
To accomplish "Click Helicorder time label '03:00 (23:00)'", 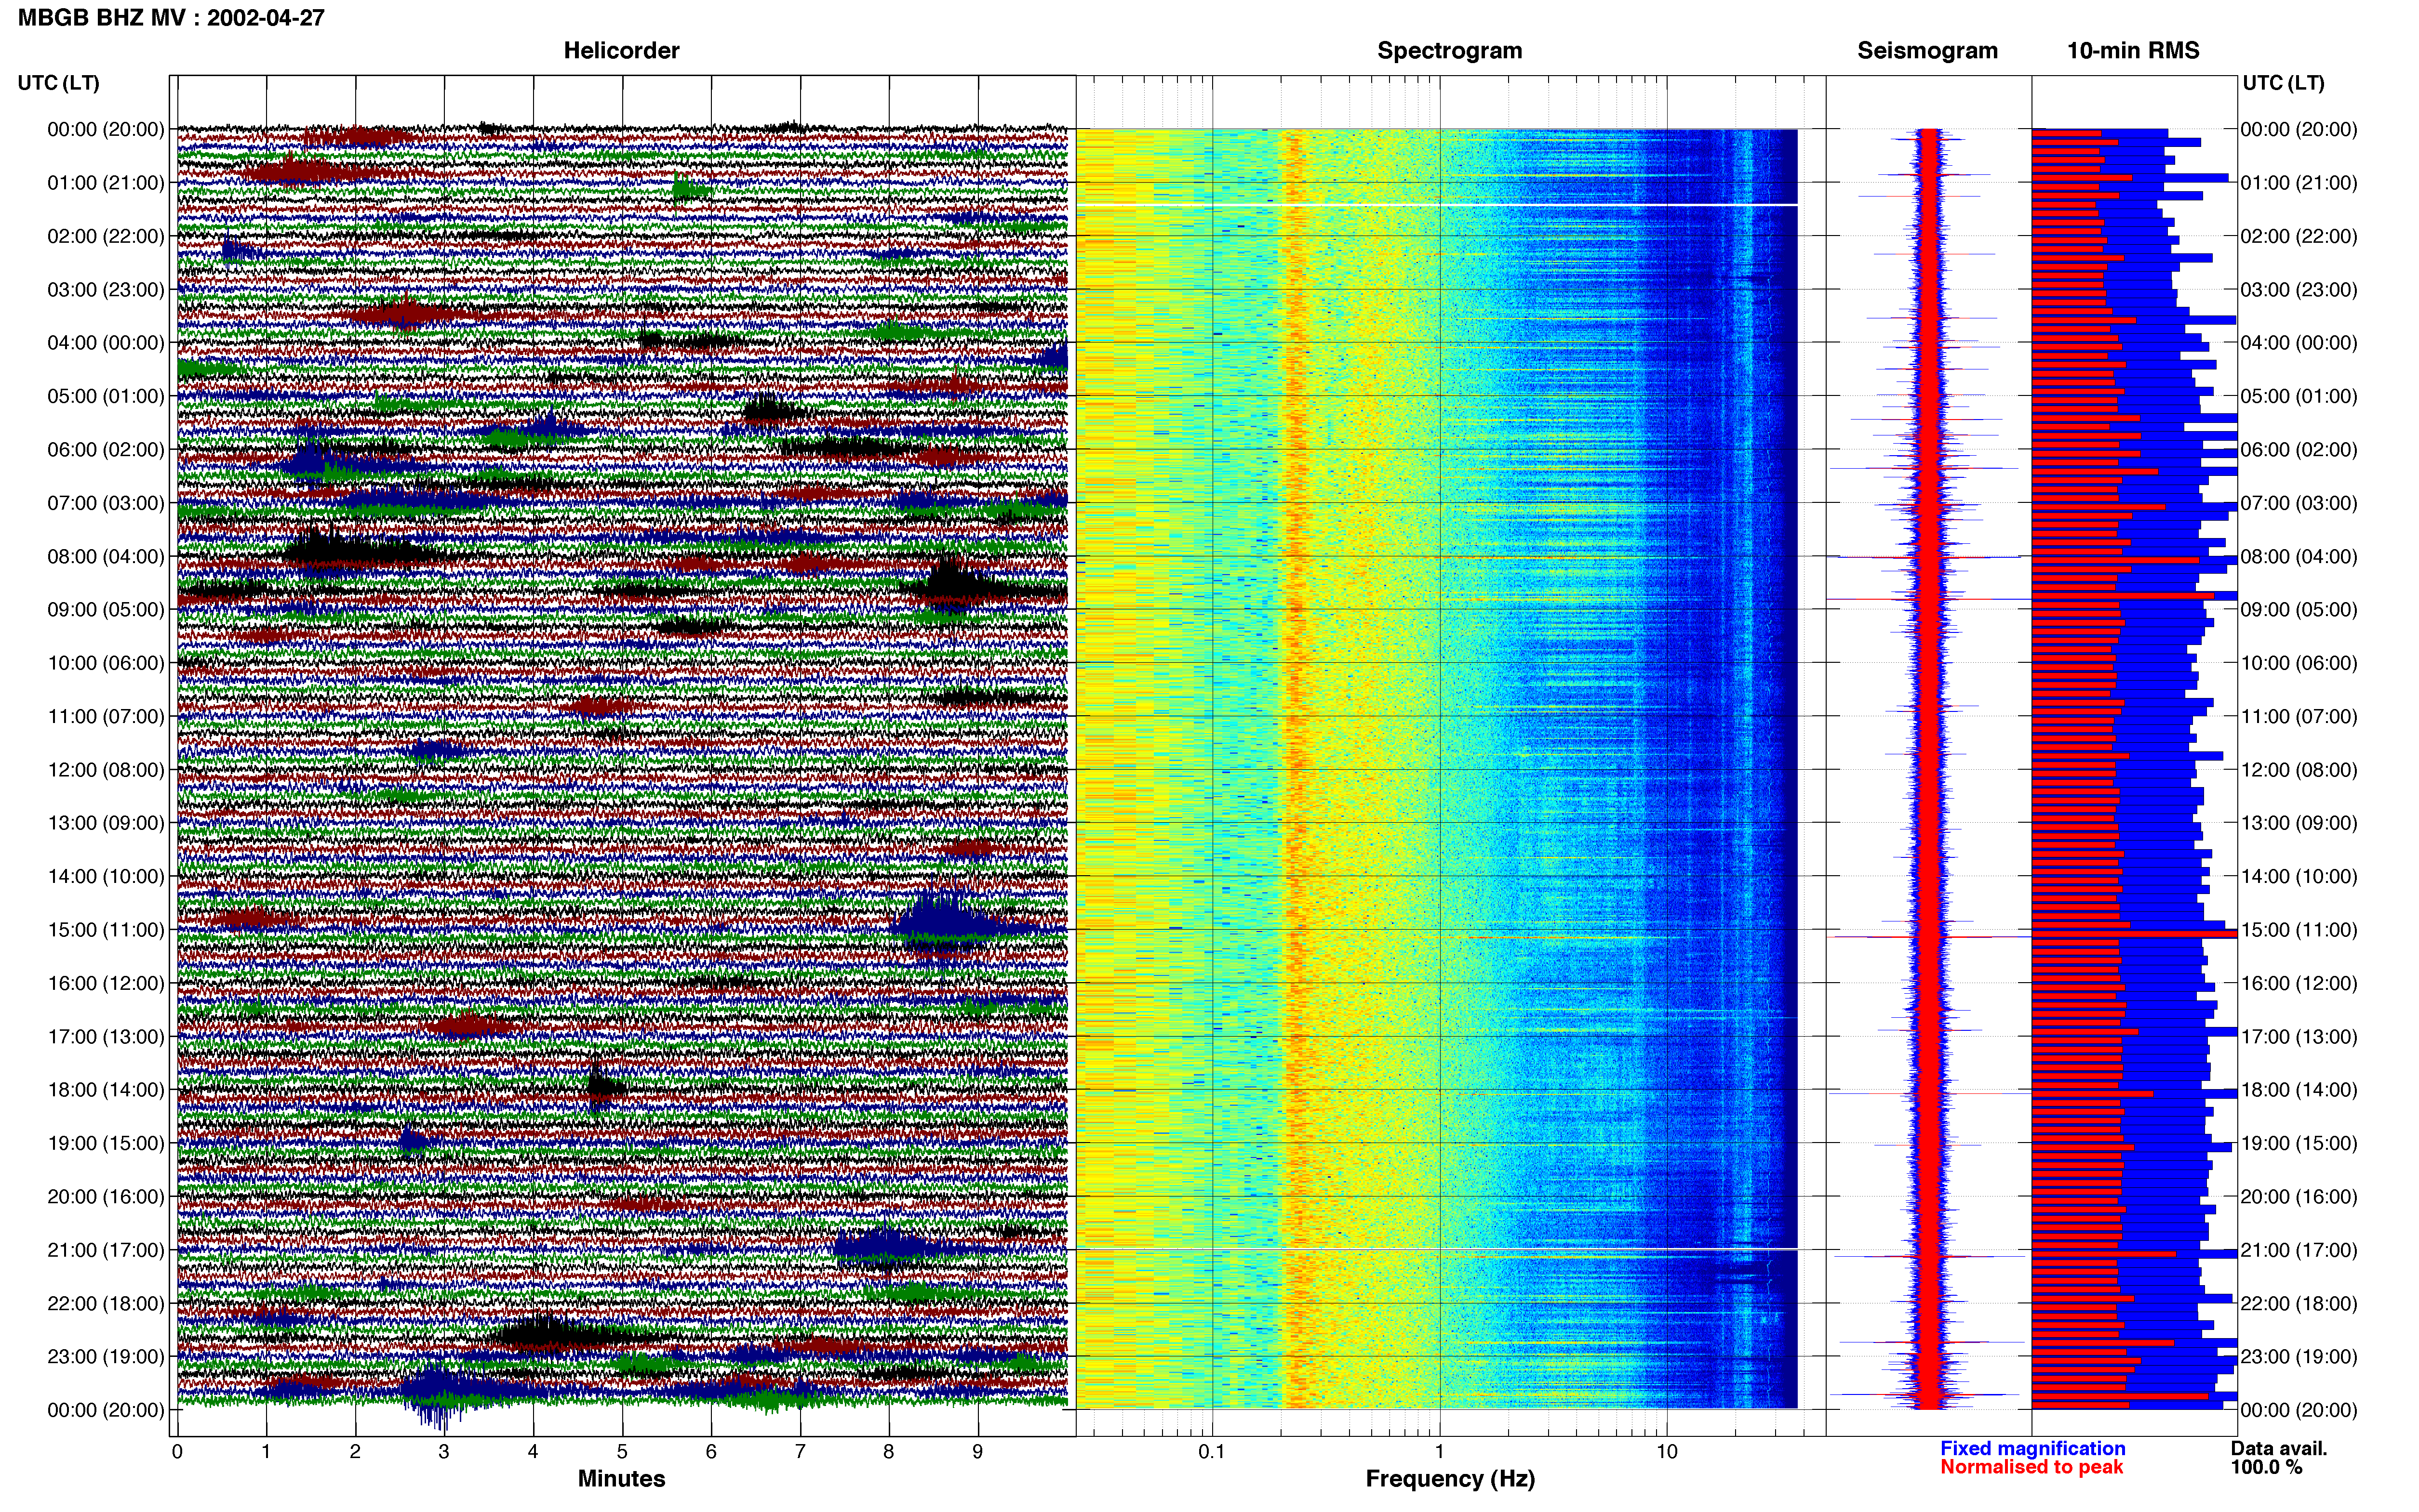I will coord(106,290).
